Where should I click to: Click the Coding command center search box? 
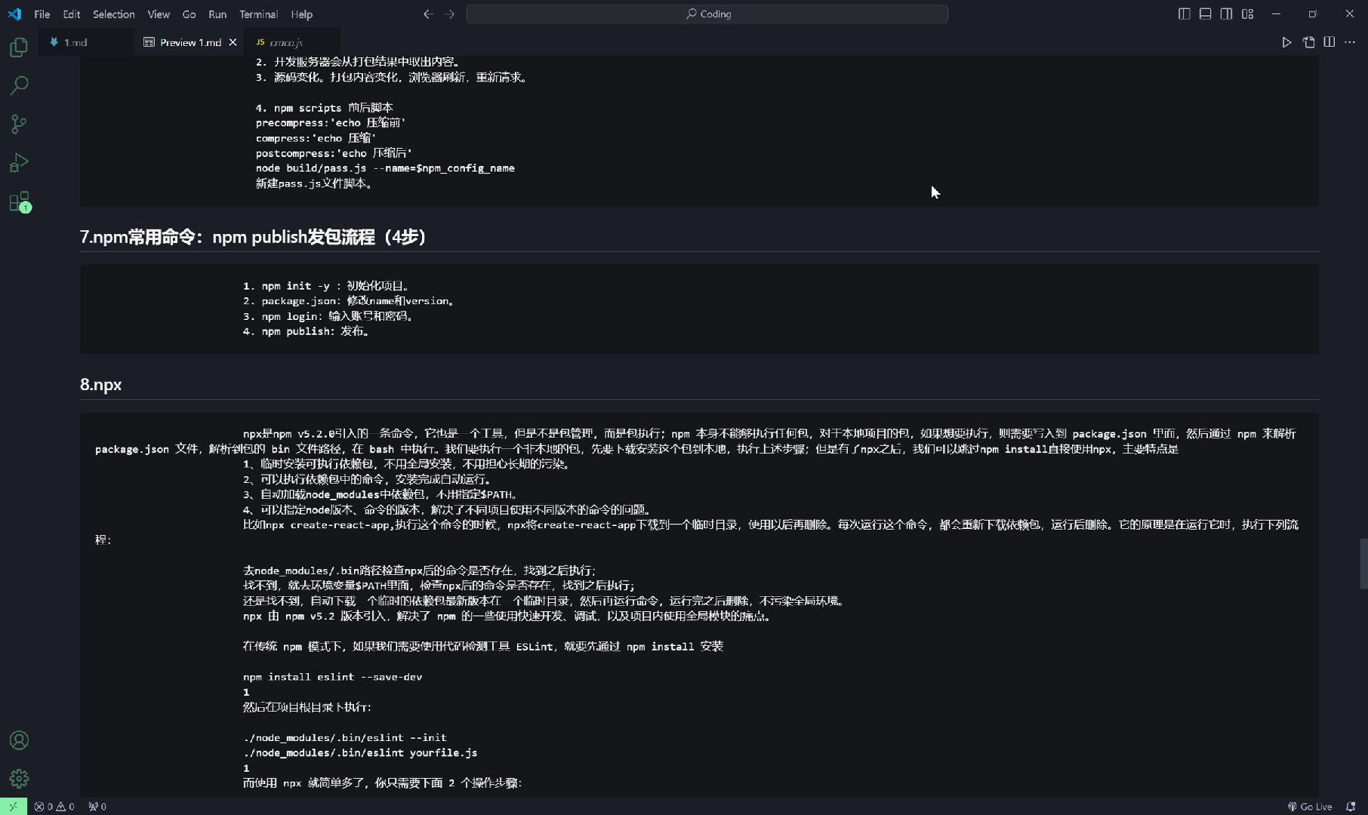(x=707, y=14)
